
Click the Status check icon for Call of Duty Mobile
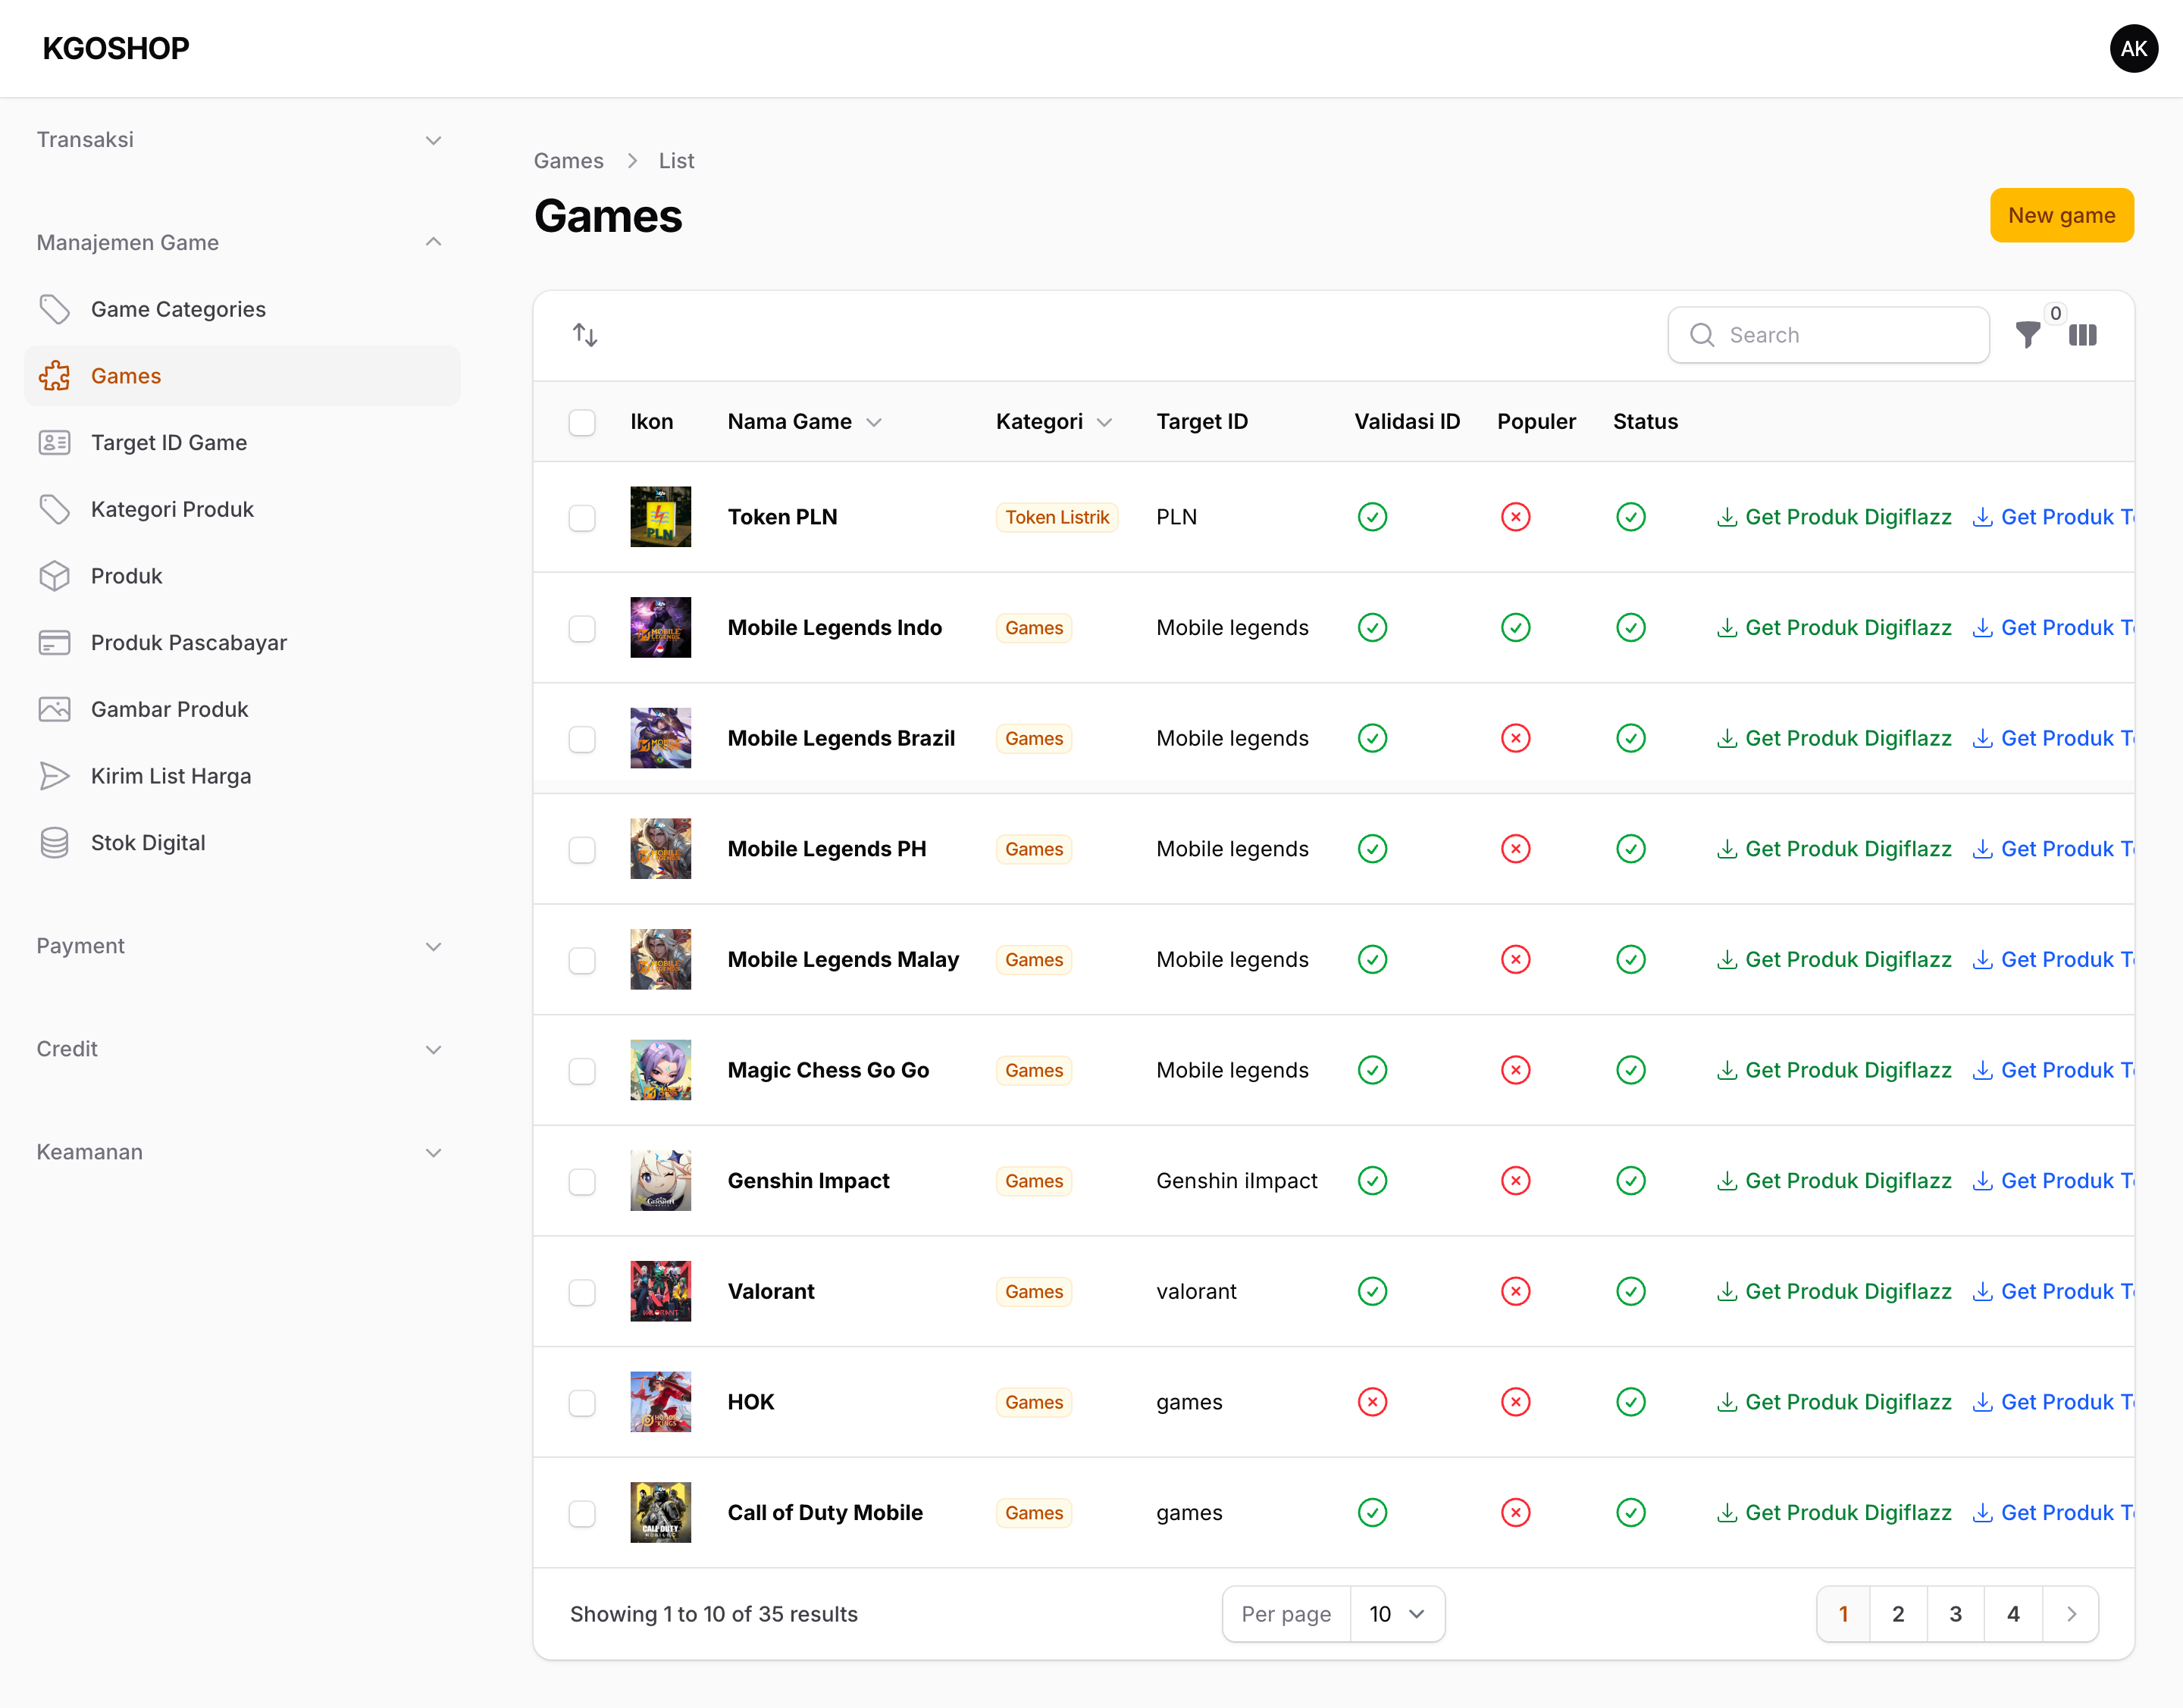(x=1630, y=1513)
